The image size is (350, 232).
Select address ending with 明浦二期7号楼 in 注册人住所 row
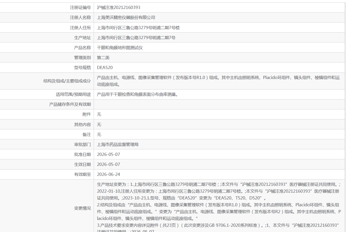pyautogui.click(x=138, y=28)
